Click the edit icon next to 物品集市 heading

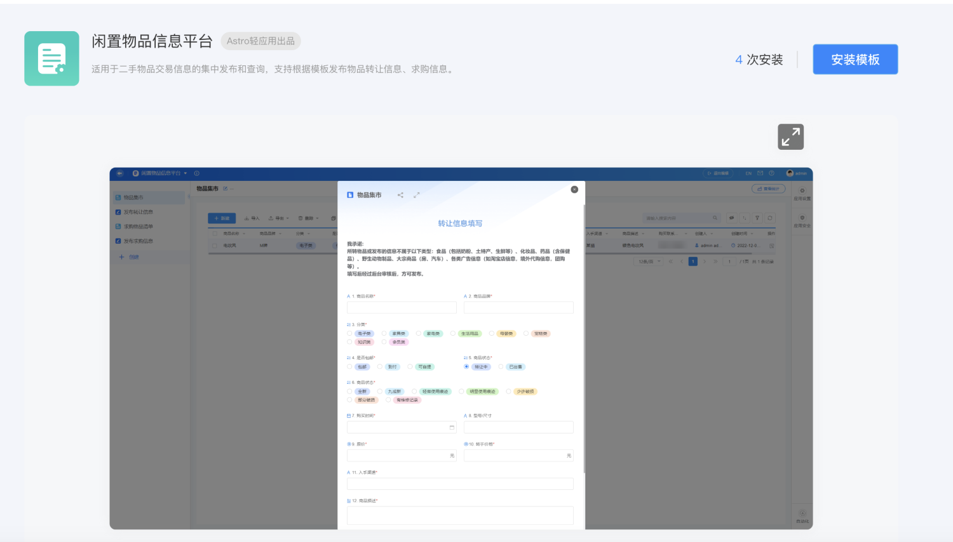(x=225, y=188)
